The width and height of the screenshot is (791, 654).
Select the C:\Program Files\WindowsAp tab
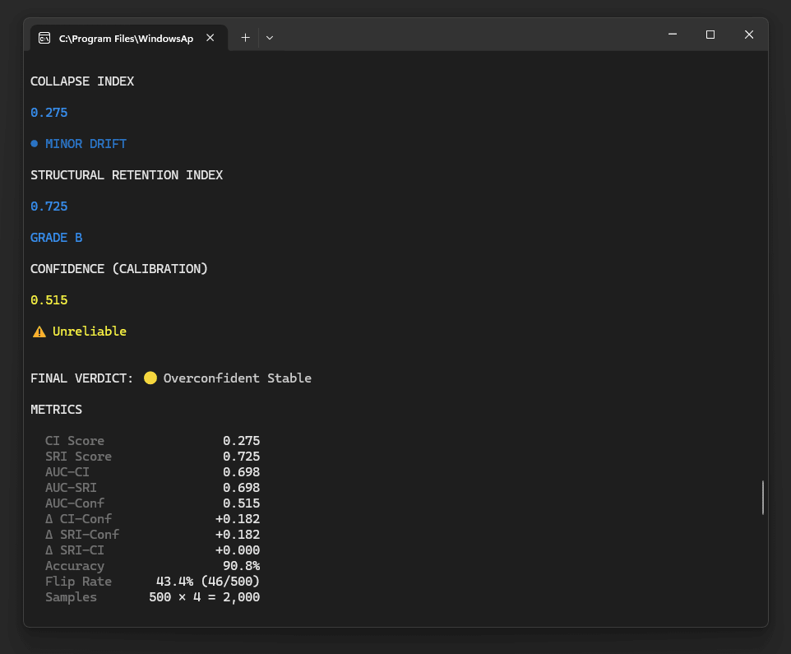(126, 38)
